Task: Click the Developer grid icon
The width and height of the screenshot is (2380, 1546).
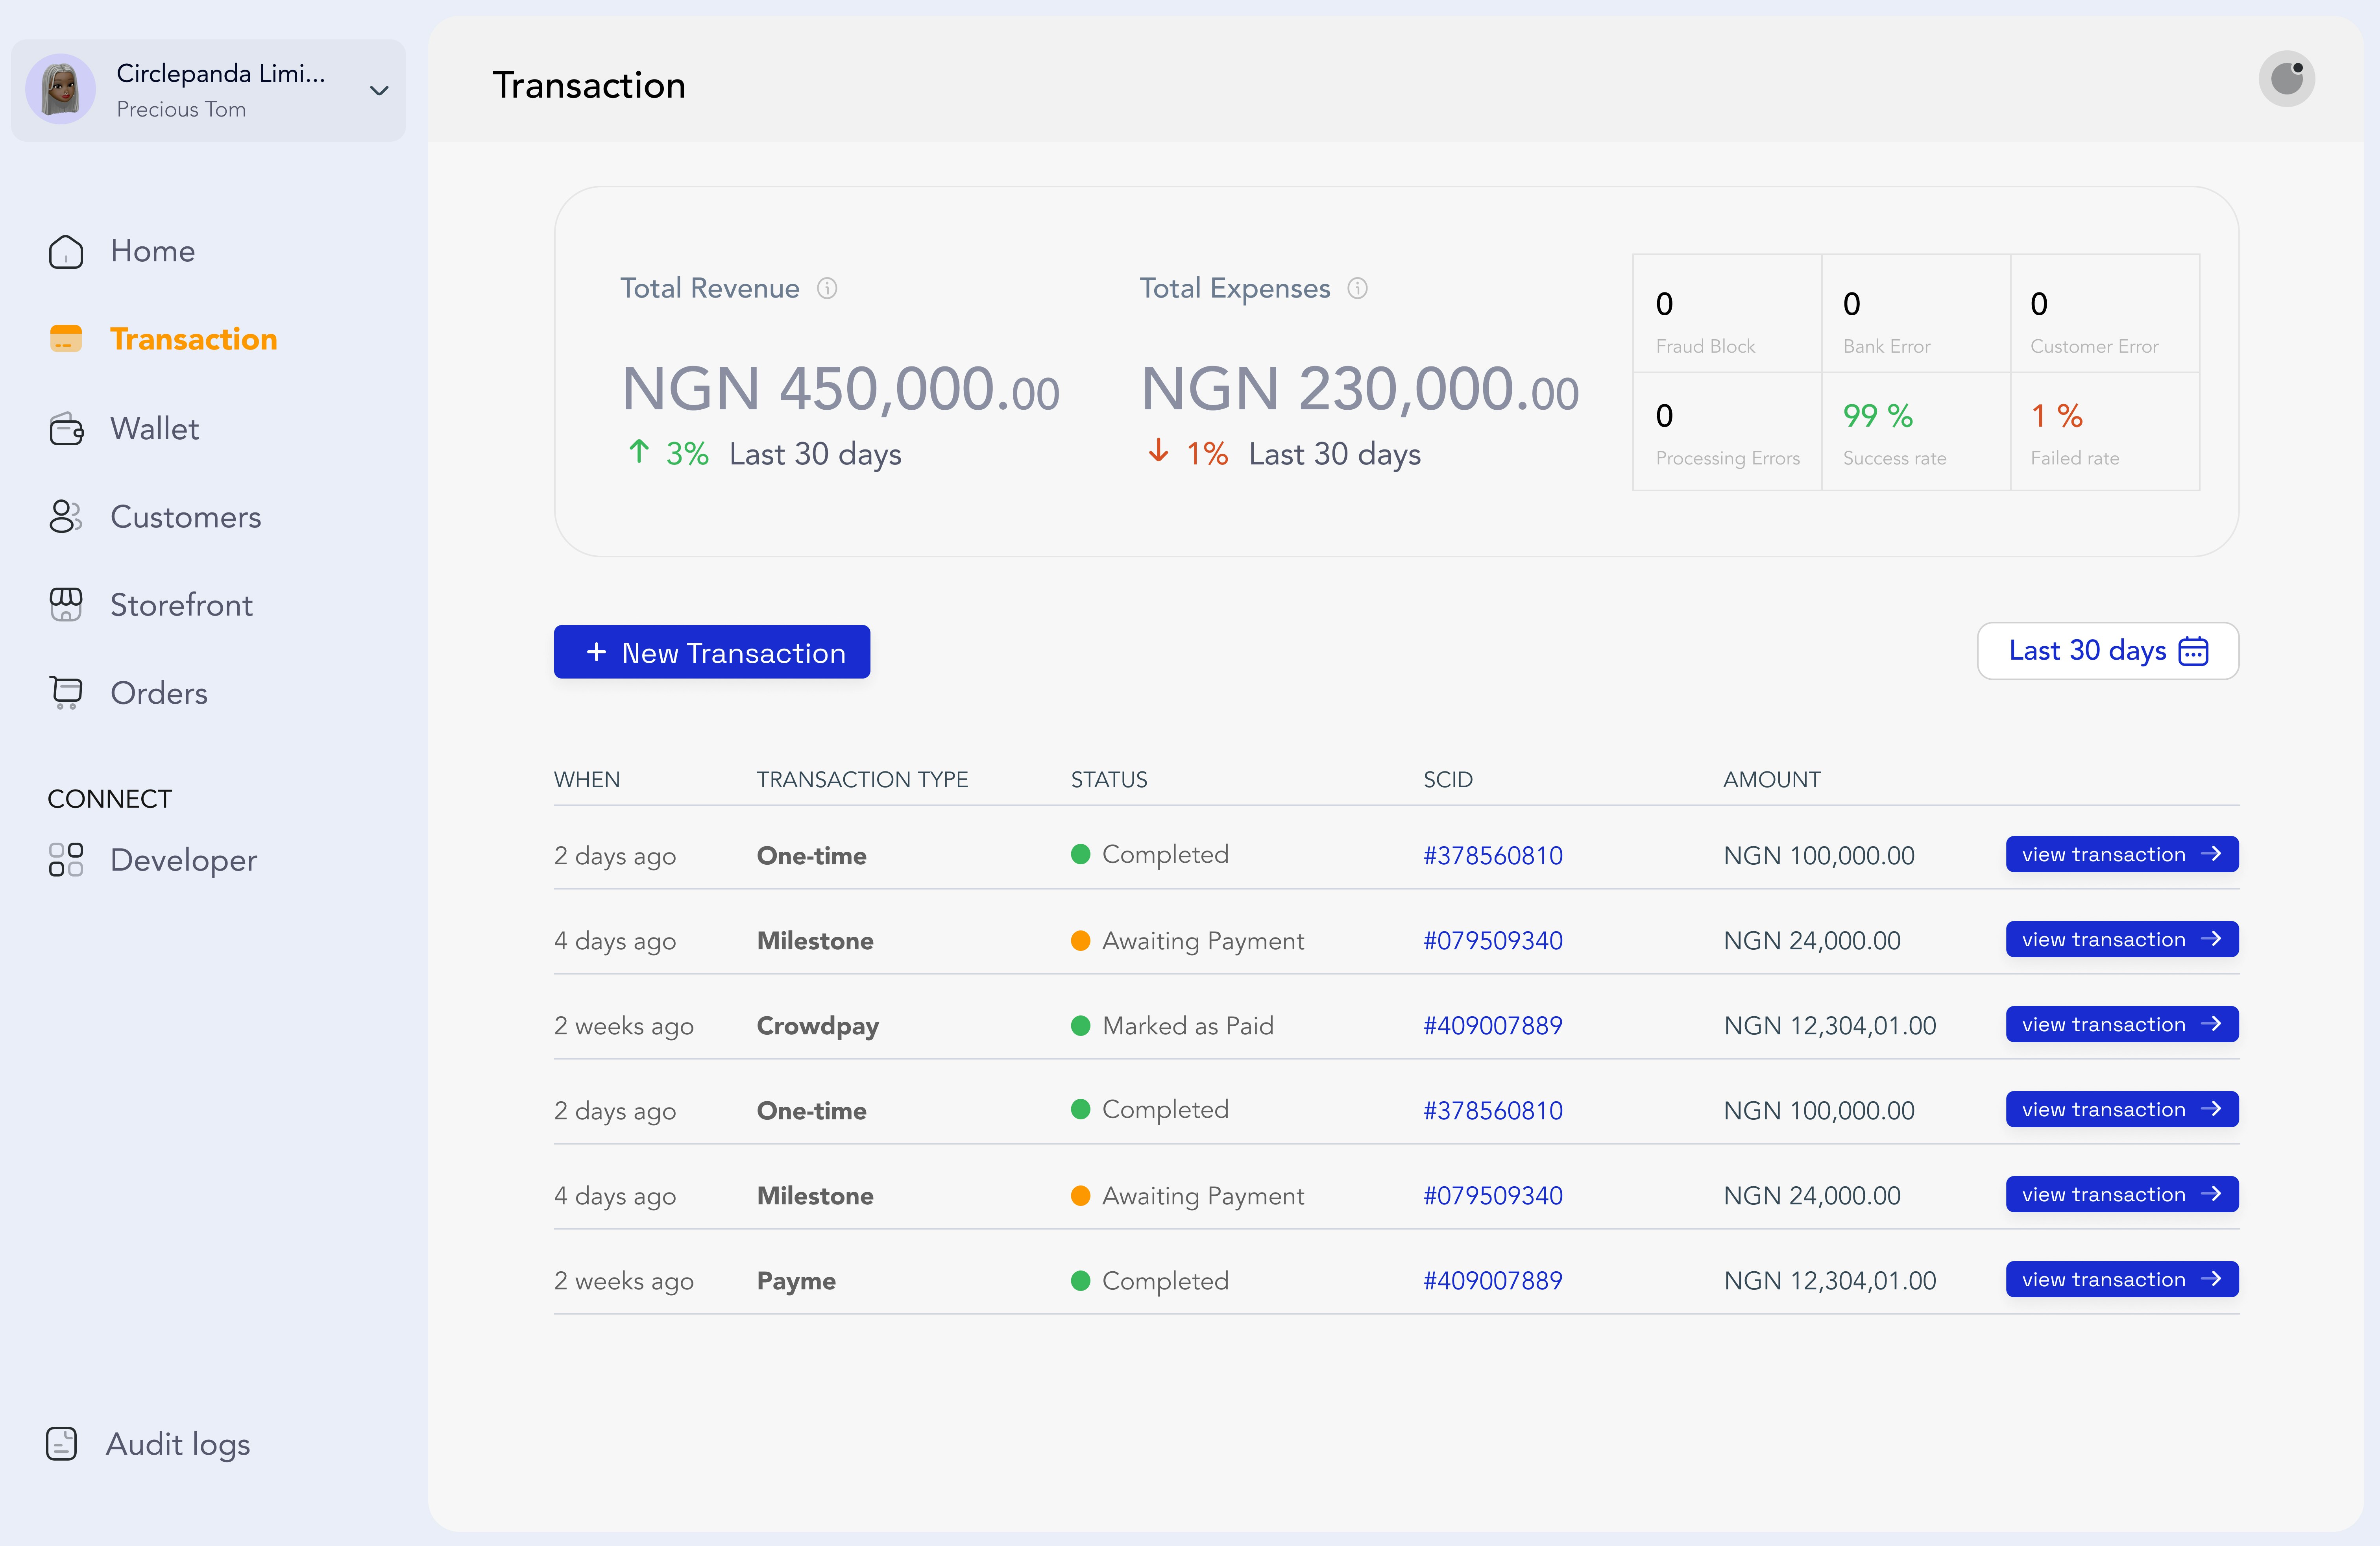Action: pyautogui.click(x=66, y=860)
